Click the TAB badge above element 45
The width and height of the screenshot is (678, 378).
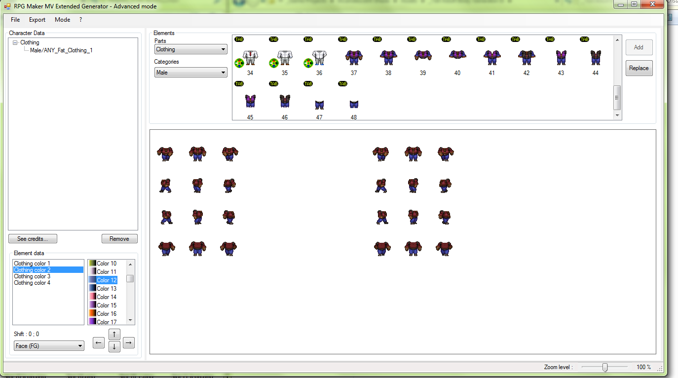(239, 84)
